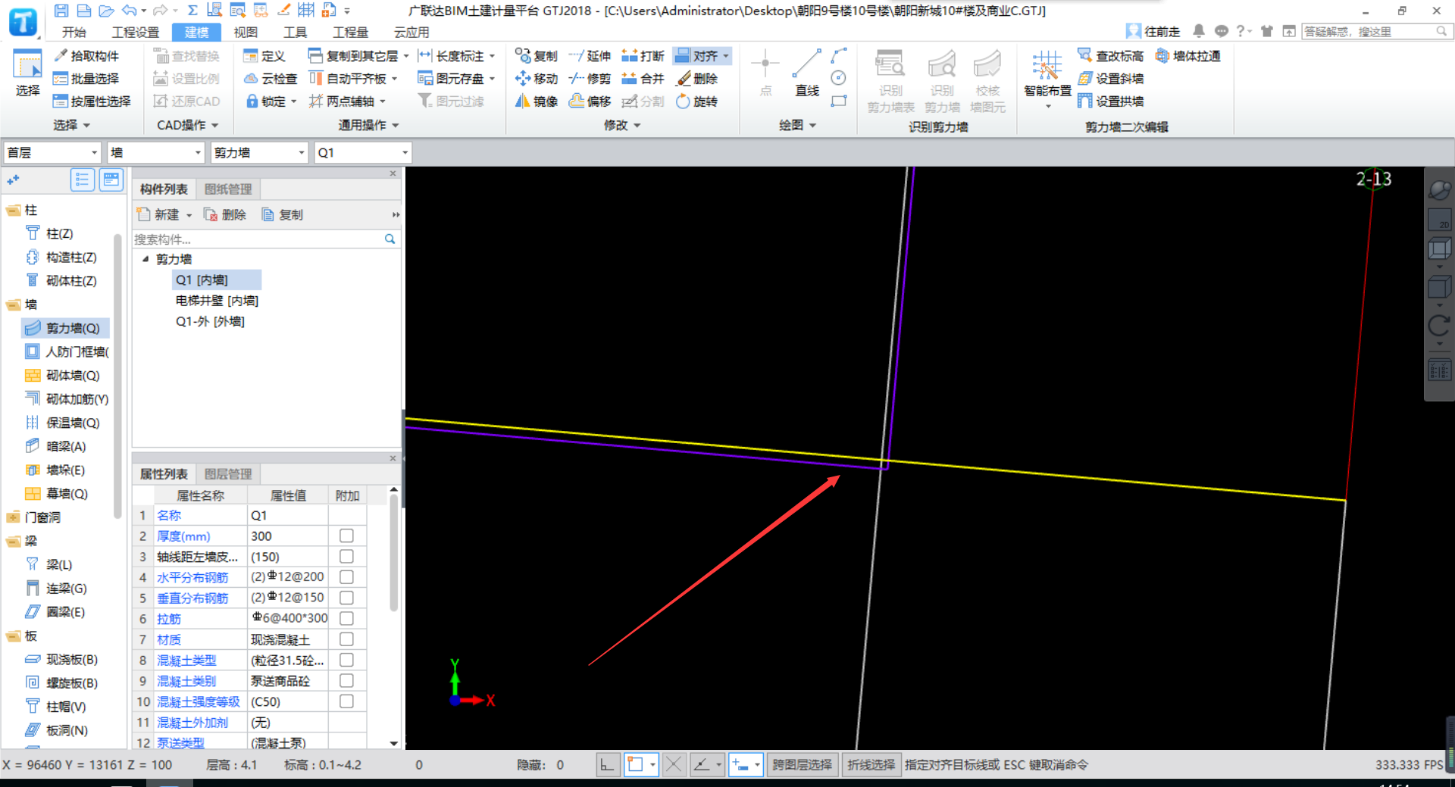Screen dimensions: 1455x787
Task: Click the 设置拱墙 arched wall tool
Action: click(x=1111, y=101)
